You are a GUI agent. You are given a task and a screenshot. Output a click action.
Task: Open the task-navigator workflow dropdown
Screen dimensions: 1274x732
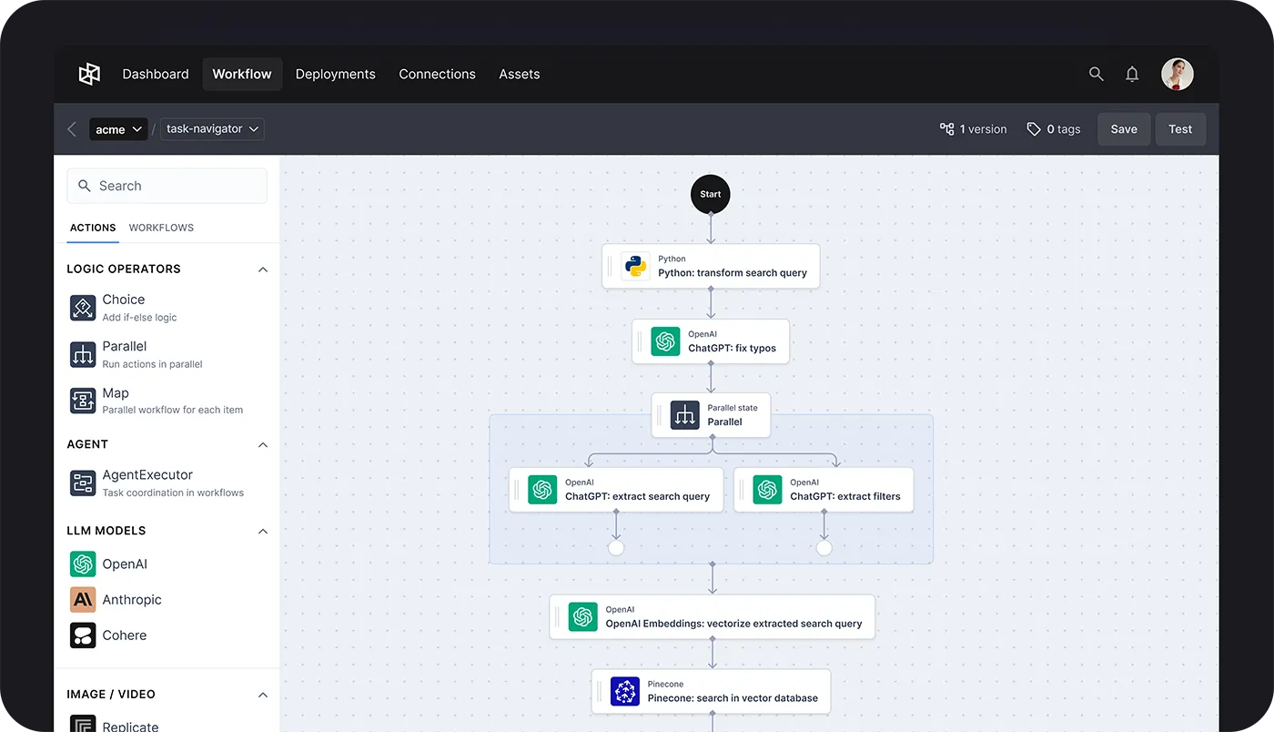tap(211, 128)
